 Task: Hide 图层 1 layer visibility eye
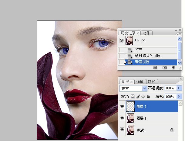[122, 118]
